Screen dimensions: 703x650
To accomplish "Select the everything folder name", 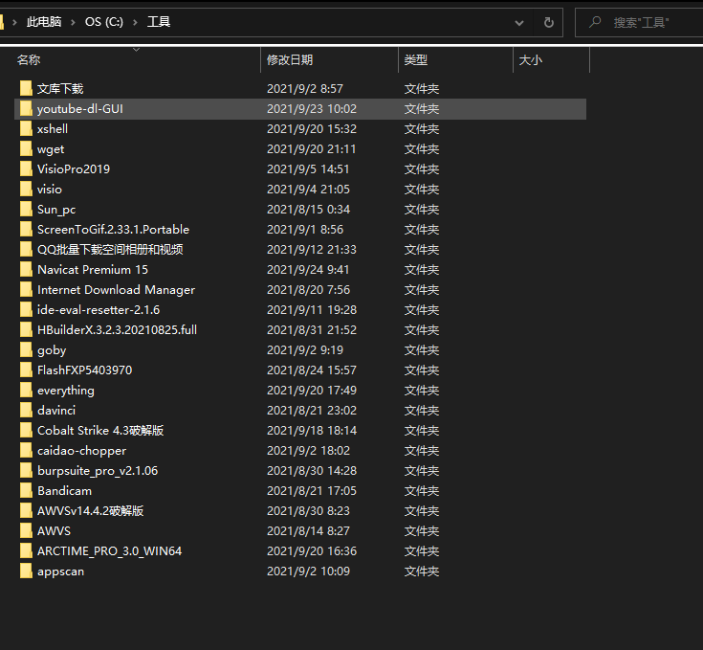I will pyautogui.click(x=66, y=391).
